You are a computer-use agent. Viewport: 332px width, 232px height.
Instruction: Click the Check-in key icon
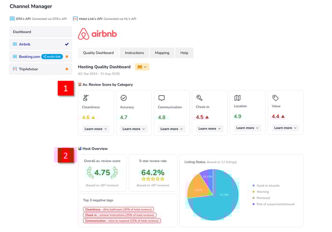(199, 98)
